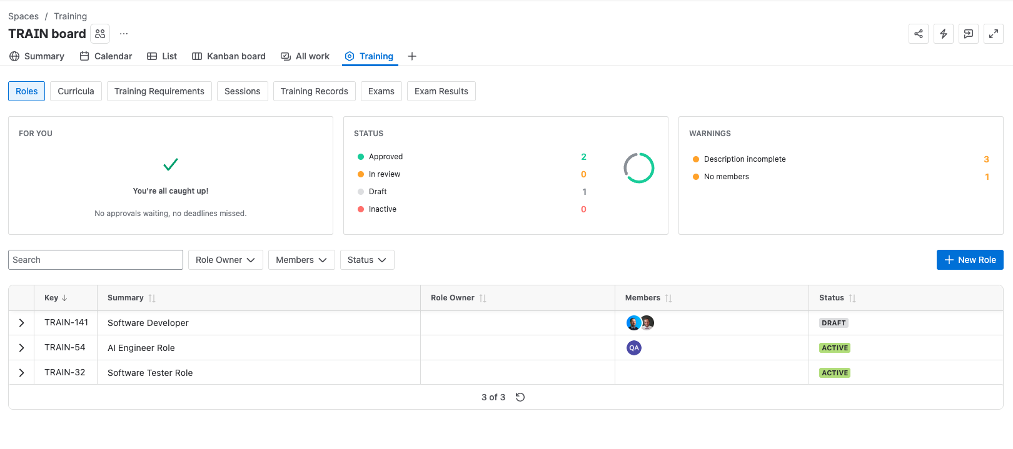Open the TRAIN-32 key

click(65, 372)
